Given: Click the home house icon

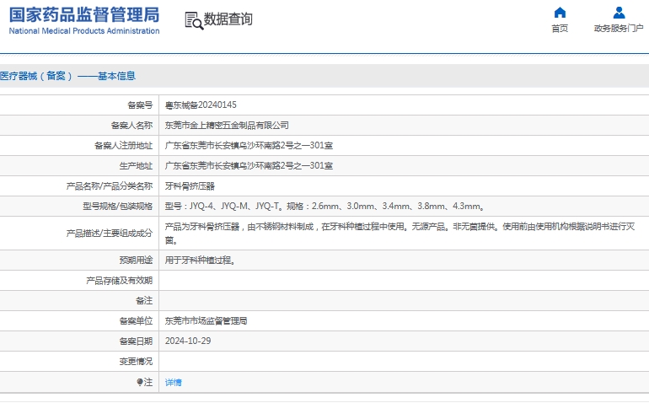Looking at the screenshot, I should coord(560,13).
